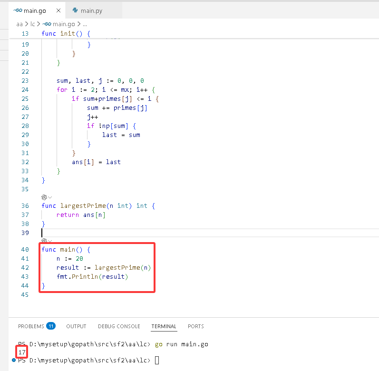Image resolution: width=379 pixels, height=371 pixels.
Task: Open the DEBUG CONSOLE panel tab
Action: click(x=119, y=326)
